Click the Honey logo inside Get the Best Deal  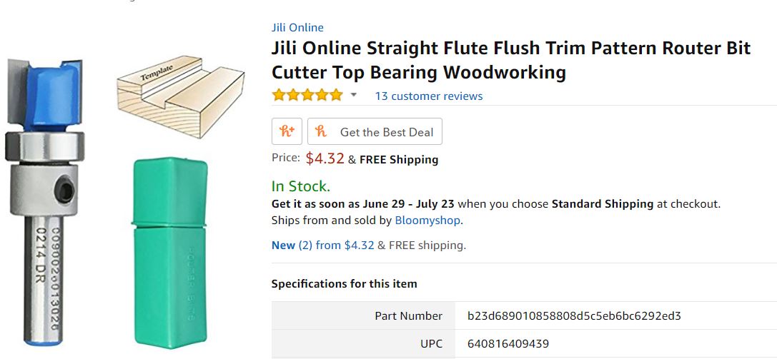click(x=322, y=132)
